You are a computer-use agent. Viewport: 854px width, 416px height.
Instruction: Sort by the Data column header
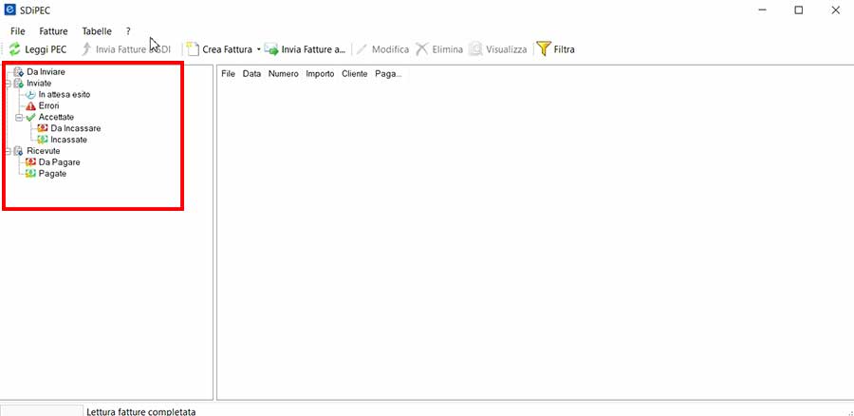(x=251, y=74)
